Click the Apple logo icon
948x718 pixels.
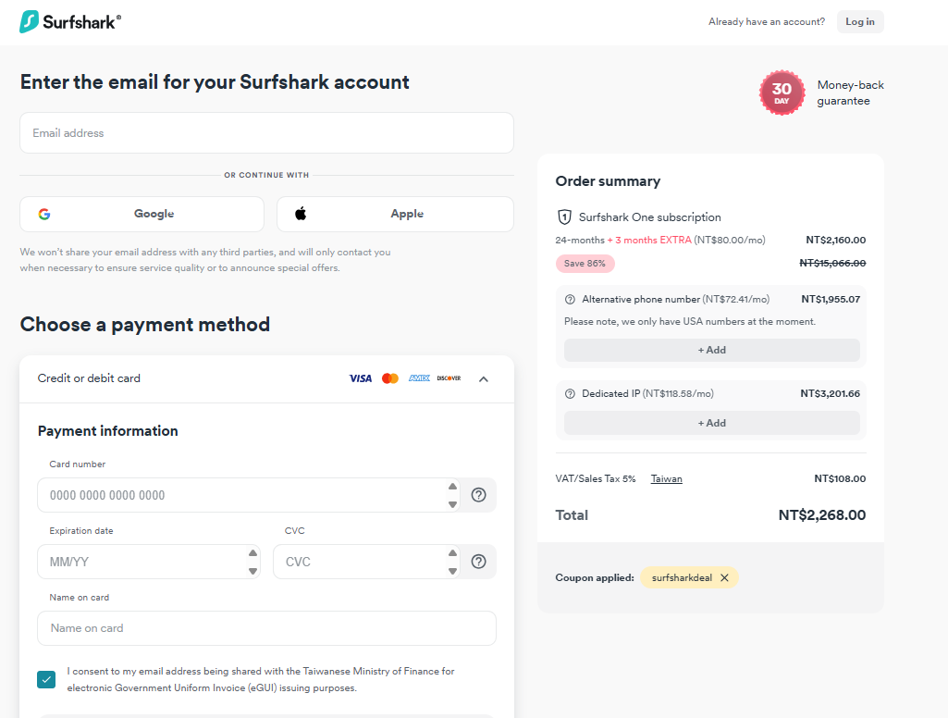(x=301, y=214)
